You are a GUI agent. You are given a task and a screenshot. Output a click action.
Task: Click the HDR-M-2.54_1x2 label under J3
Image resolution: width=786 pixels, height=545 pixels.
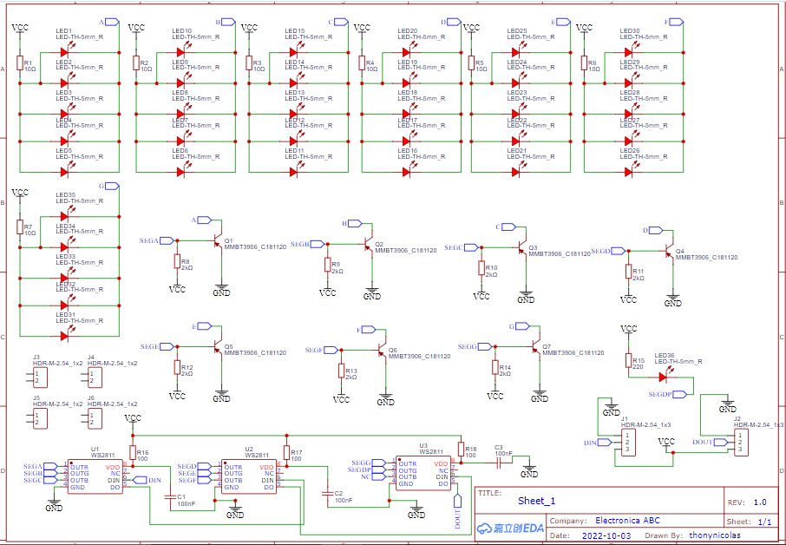pyautogui.click(x=57, y=363)
